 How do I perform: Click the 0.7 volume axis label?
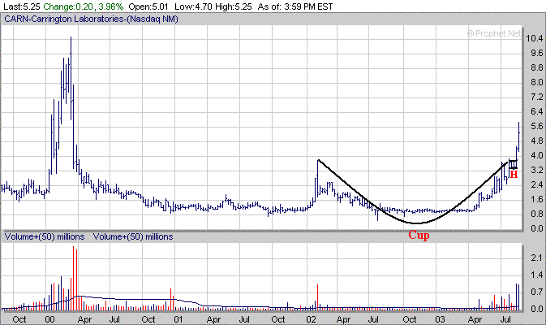pyautogui.click(x=536, y=292)
